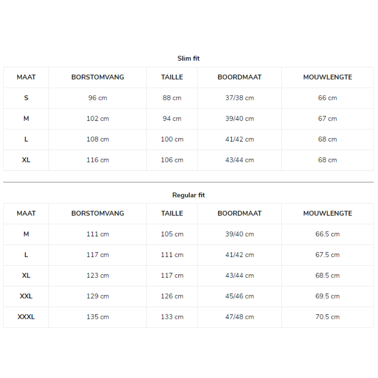The image size is (378, 378).
Task: Click the 116 cm borstomvang cell
Action: click(97, 160)
